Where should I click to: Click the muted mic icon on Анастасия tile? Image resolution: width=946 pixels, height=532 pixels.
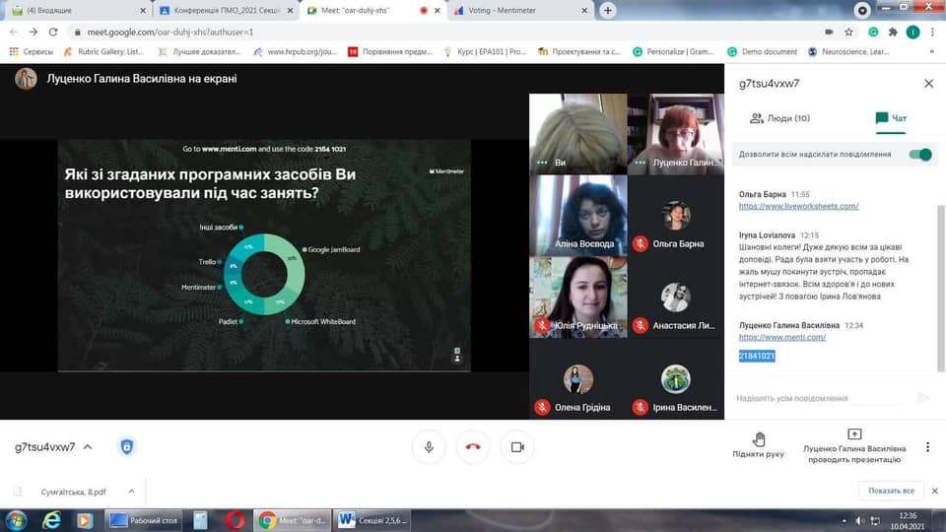[641, 325]
